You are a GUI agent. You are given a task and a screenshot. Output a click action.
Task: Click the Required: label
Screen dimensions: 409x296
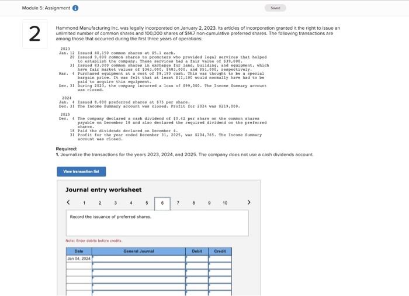coord(67,149)
